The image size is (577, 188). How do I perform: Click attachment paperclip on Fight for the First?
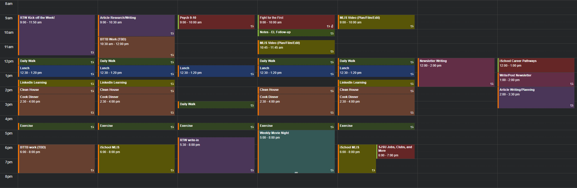(x=332, y=26)
